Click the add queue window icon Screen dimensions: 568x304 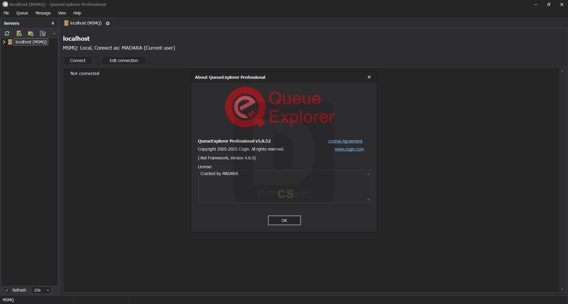[x=43, y=33]
